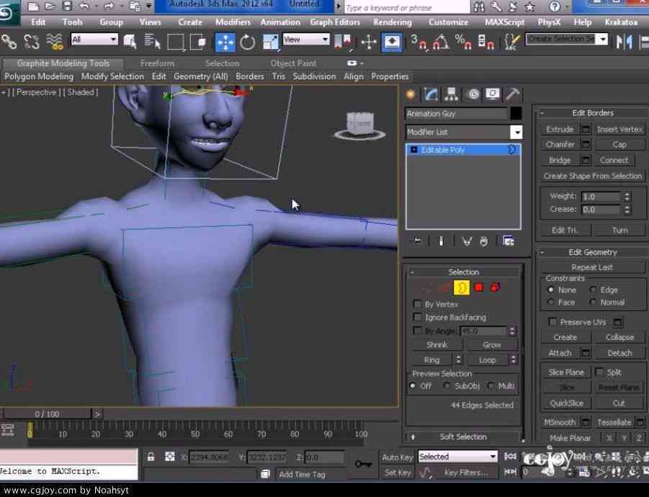Viewport: 649px width, 497px height.
Task: Select Element sub-object level icon
Action: pyautogui.click(x=495, y=287)
